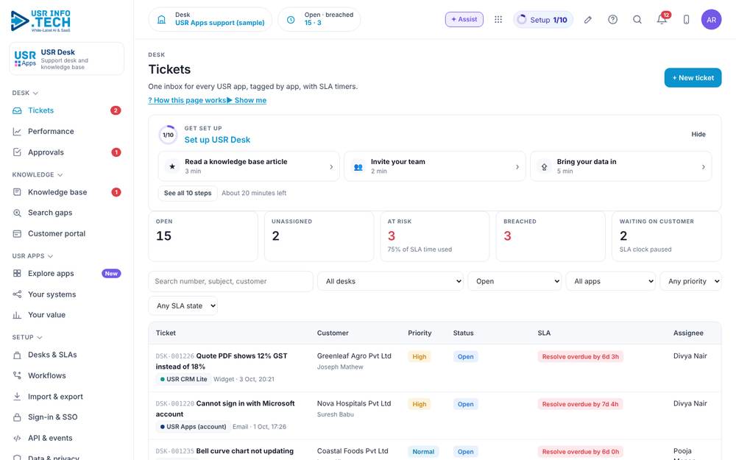Screen dimensions: 736x460
Task: Open the Any priority dropdown filter
Action: [x=690, y=281]
